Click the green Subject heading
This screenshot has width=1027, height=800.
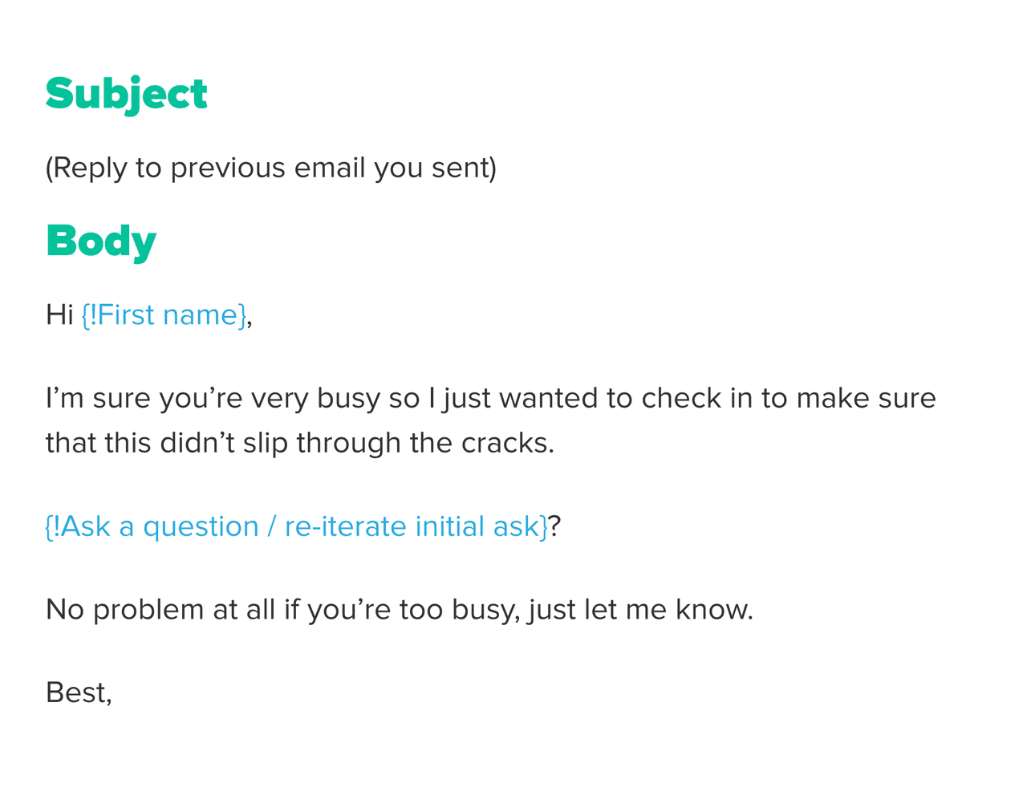(126, 94)
